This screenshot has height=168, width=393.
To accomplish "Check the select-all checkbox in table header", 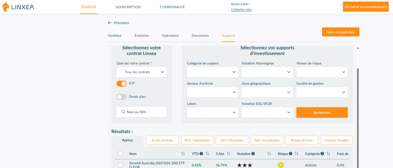I will pyautogui.click(x=121, y=154).
